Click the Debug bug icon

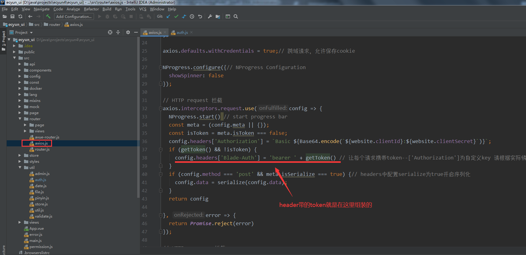click(x=107, y=16)
